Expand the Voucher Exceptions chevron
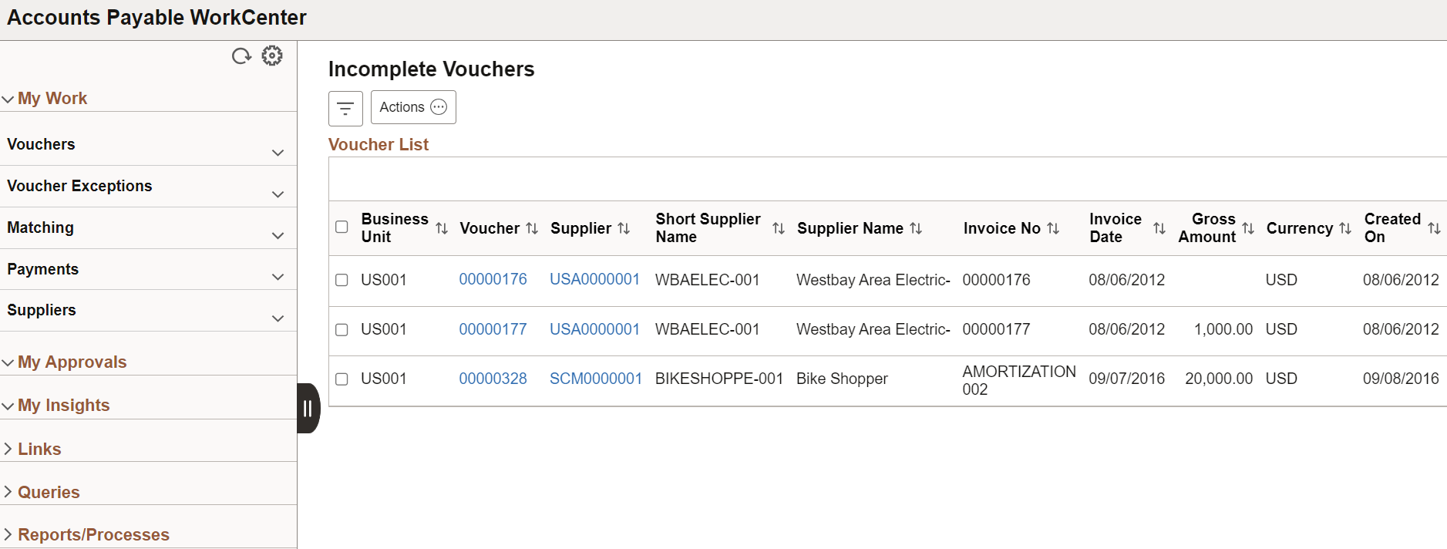This screenshot has height=549, width=1447. [278, 194]
